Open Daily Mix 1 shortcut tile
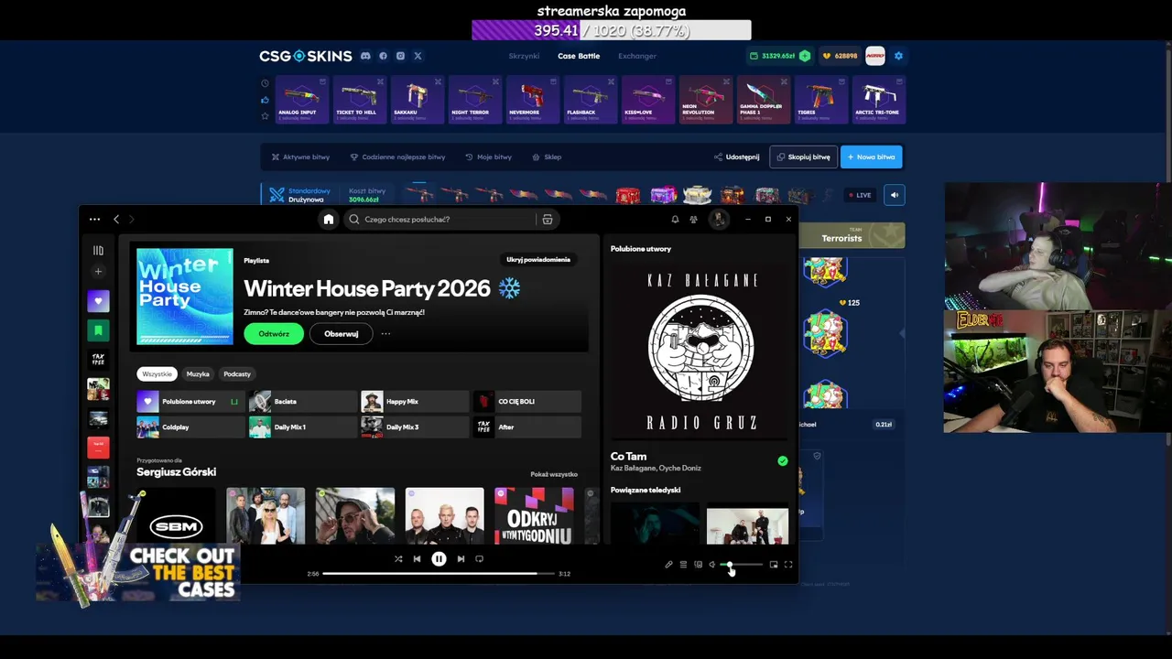1172x659 pixels. (x=303, y=427)
